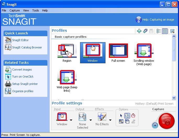Select Web page (keep links) profile
This screenshot has width=179, height=138.
pos(67,81)
